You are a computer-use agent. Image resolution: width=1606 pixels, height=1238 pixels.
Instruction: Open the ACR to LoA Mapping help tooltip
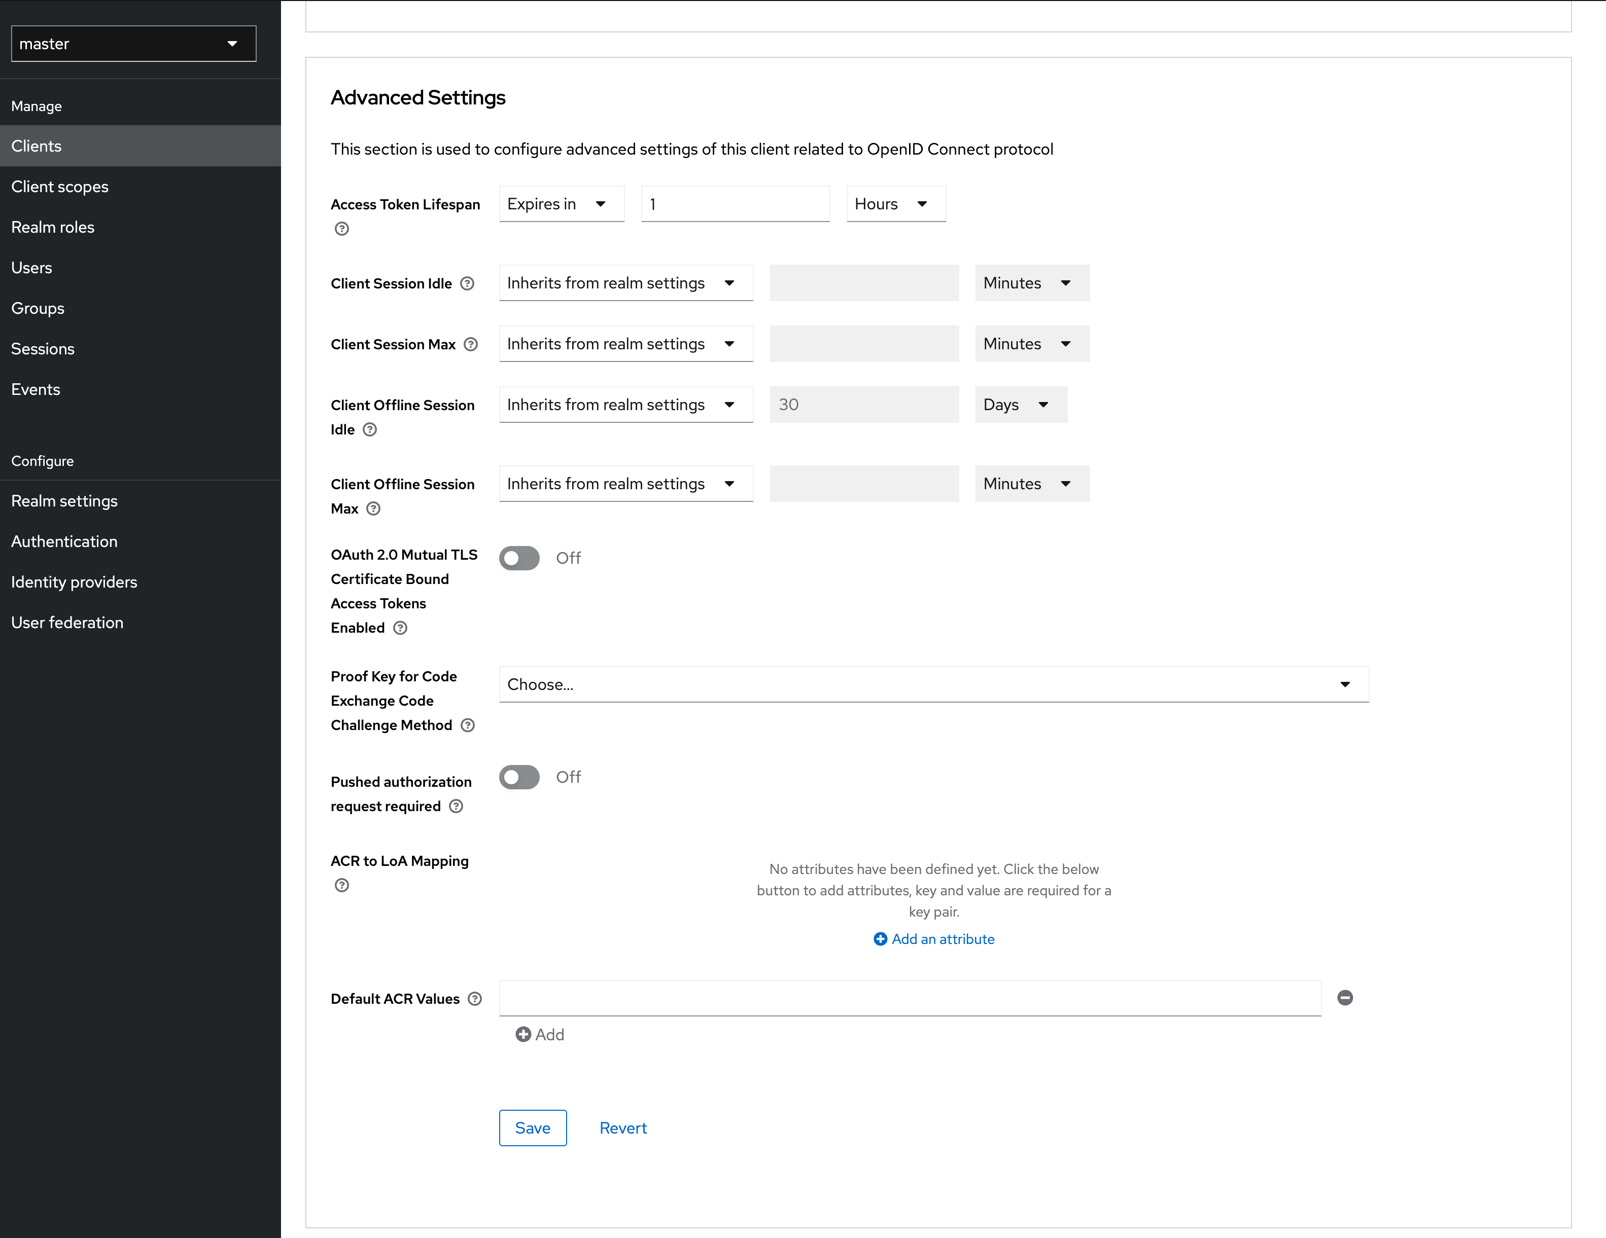point(341,885)
